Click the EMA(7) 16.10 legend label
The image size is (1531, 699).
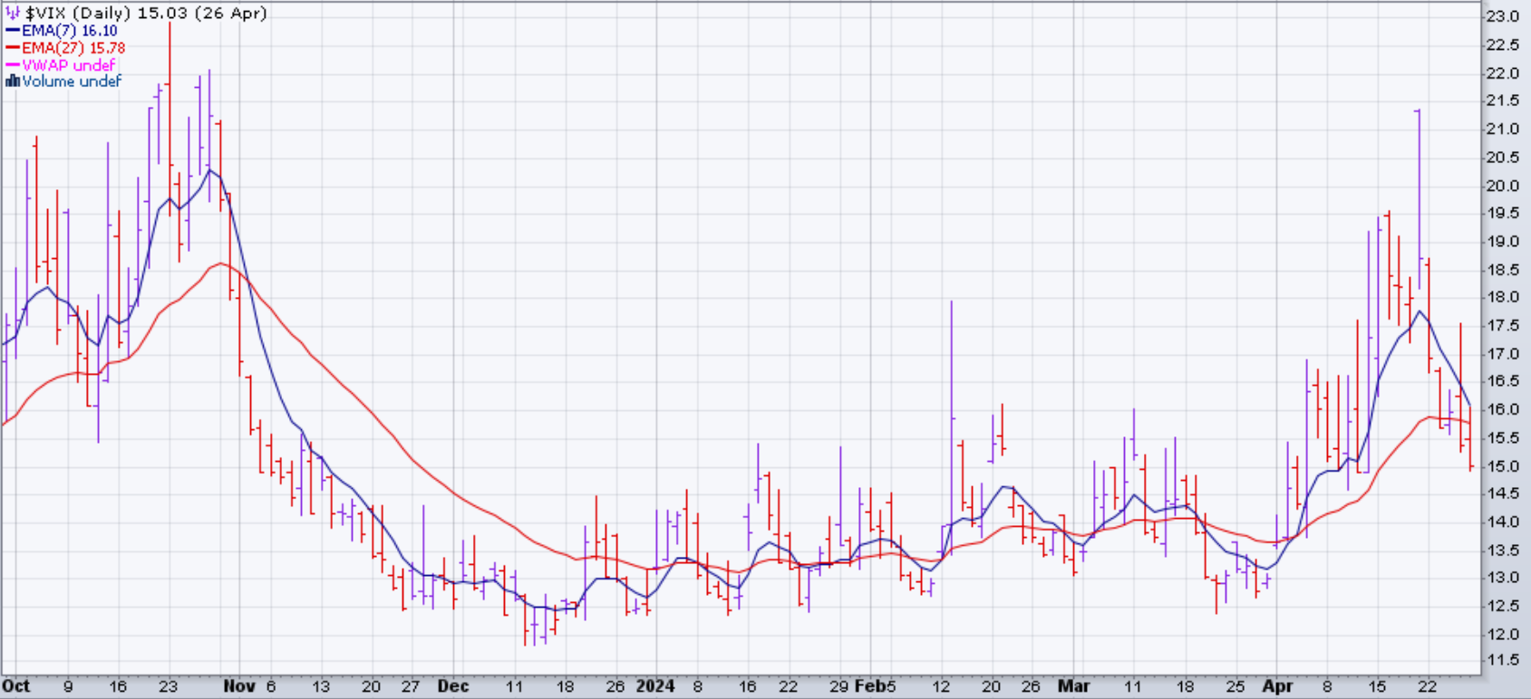pyautogui.click(x=70, y=31)
